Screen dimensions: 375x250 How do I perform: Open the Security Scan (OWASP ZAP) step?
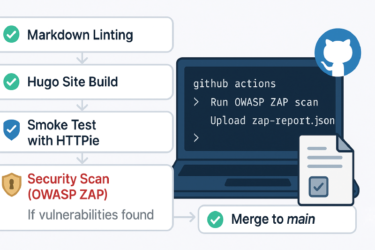pyautogui.click(x=86, y=197)
